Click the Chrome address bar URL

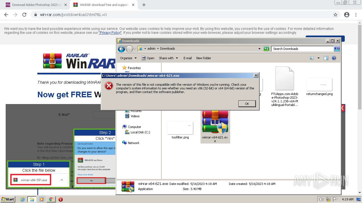[x=73, y=15]
